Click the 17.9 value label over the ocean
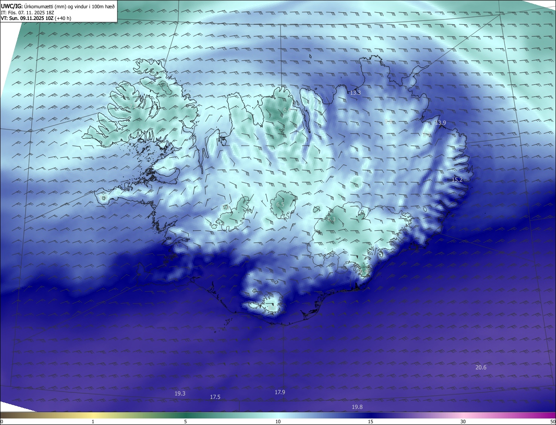Screen dimensions: 556x425 coord(280,392)
